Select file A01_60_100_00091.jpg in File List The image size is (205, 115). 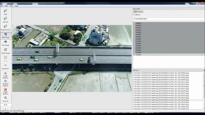(161, 80)
